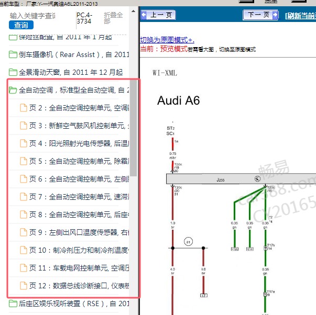Open the 倒车摄像机 folder icon
Screen dimensions: 316x315
point(13,54)
